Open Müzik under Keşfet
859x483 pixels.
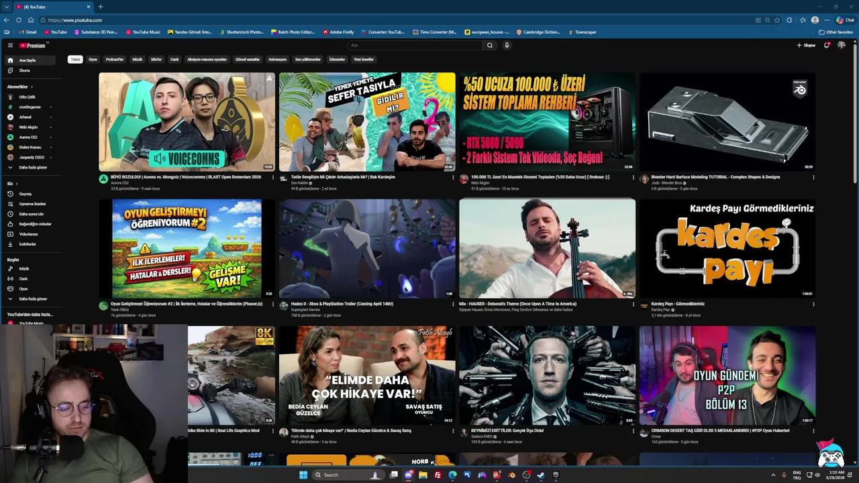(32, 269)
